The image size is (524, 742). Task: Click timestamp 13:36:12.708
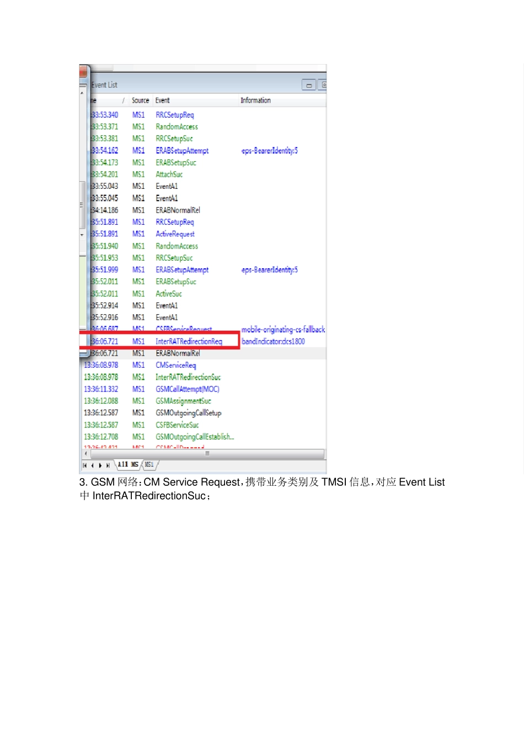tap(101, 437)
